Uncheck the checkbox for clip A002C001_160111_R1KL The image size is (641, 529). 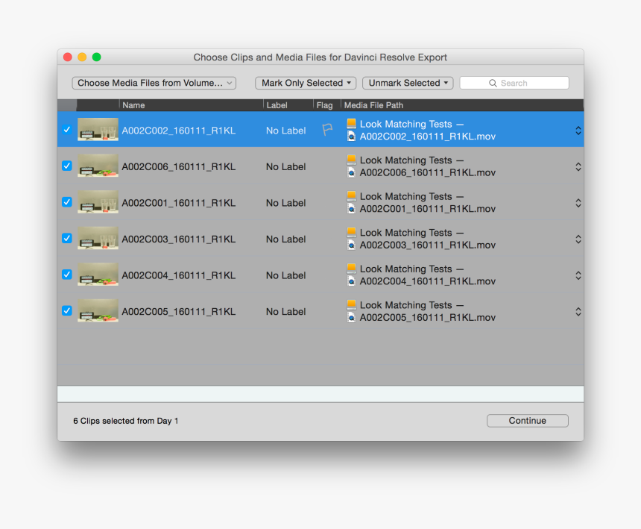pos(67,202)
